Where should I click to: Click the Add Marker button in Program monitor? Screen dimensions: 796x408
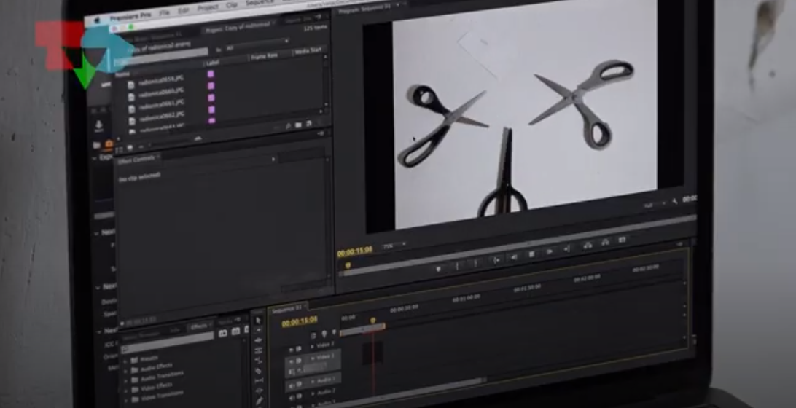point(438,268)
